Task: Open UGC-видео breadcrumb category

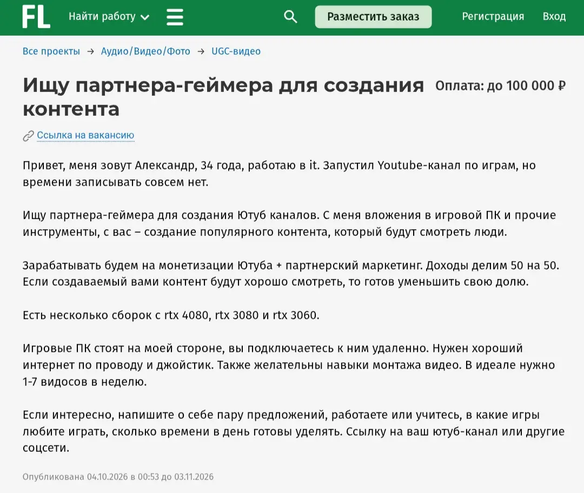Action: click(236, 51)
